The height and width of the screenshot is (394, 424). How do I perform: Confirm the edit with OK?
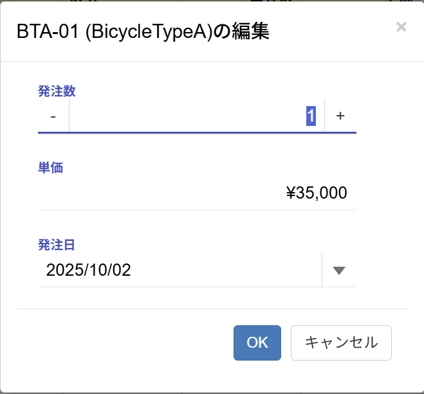tap(257, 343)
